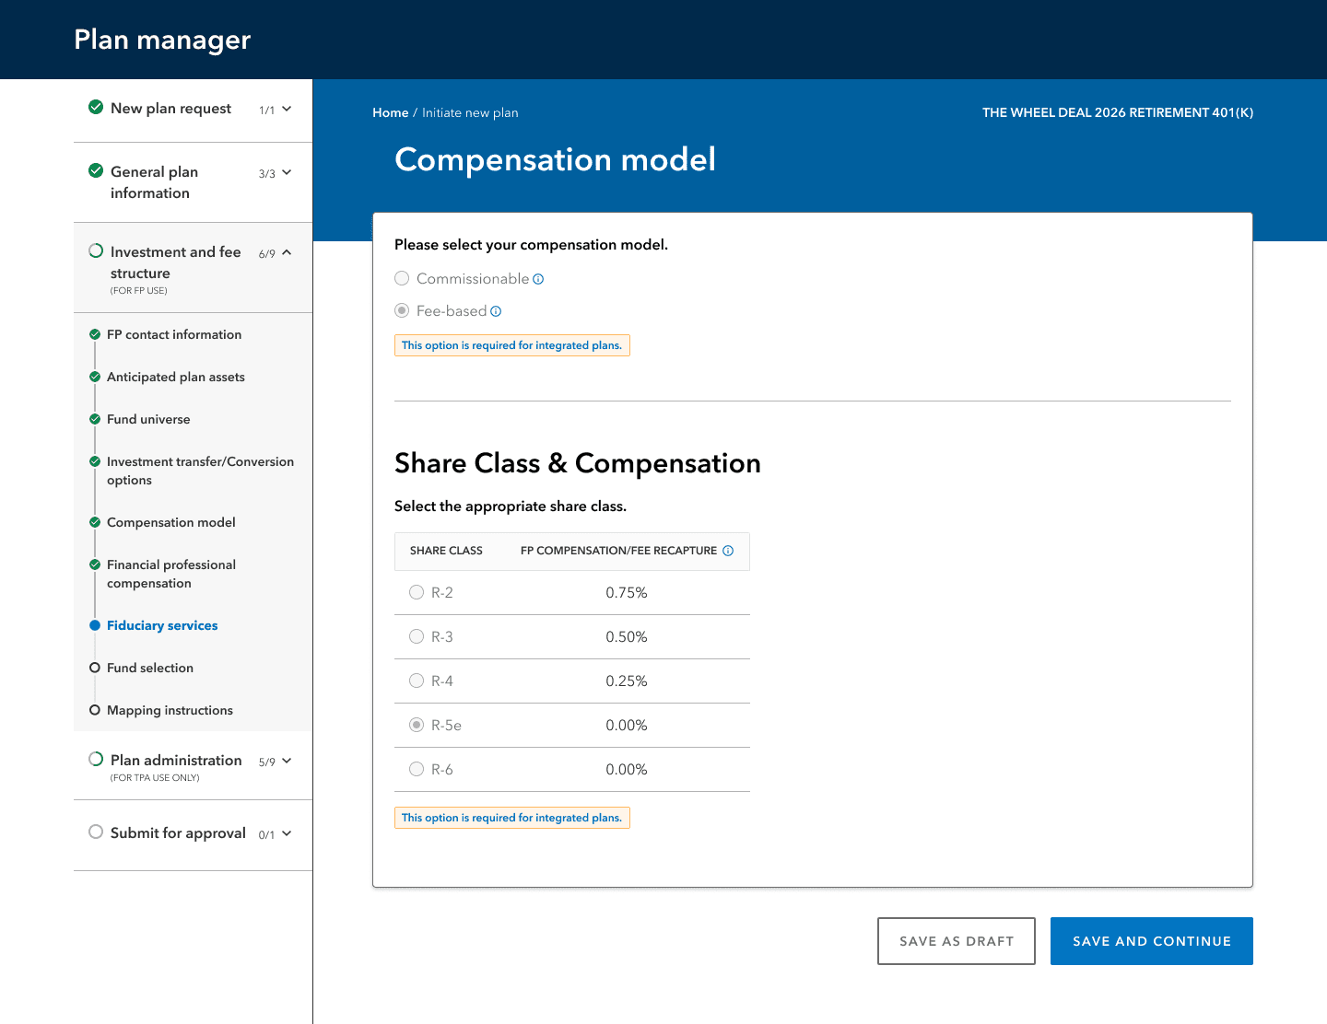The image size is (1327, 1024).
Task: Choose the R-2 share class radio
Action: (x=417, y=592)
